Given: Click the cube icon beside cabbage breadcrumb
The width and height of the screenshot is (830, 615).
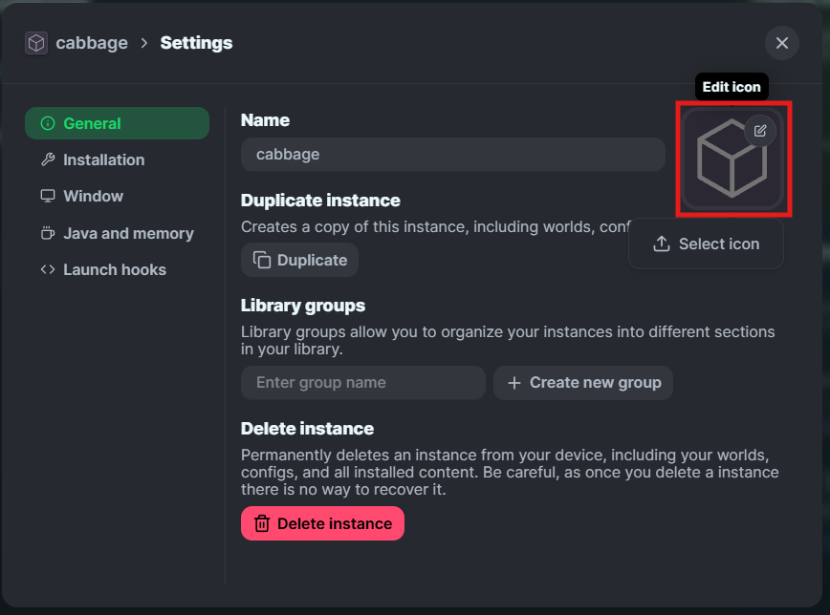Looking at the screenshot, I should (x=36, y=43).
